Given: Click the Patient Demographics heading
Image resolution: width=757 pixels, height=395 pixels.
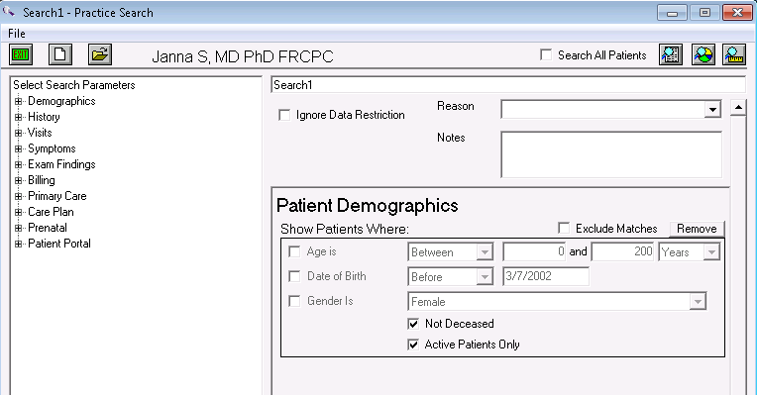Looking at the screenshot, I should coord(367,206).
